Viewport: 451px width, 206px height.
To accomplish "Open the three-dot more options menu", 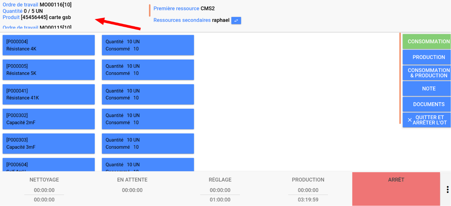I will pos(447,189).
